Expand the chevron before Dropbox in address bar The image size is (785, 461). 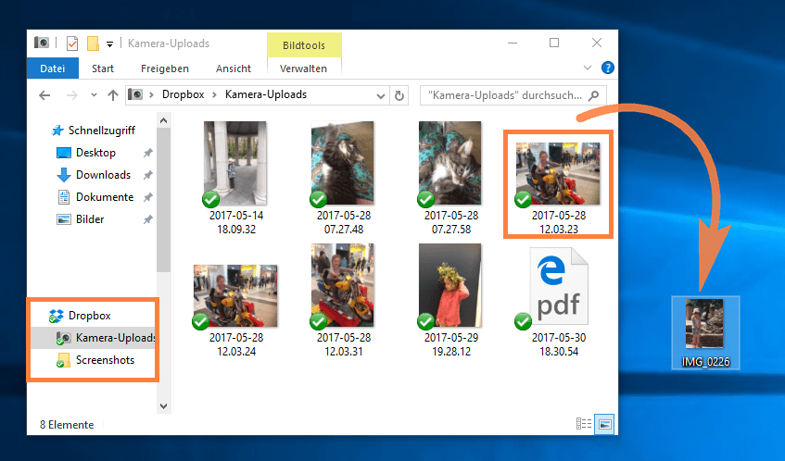pyautogui.click(x=151, y=95)
